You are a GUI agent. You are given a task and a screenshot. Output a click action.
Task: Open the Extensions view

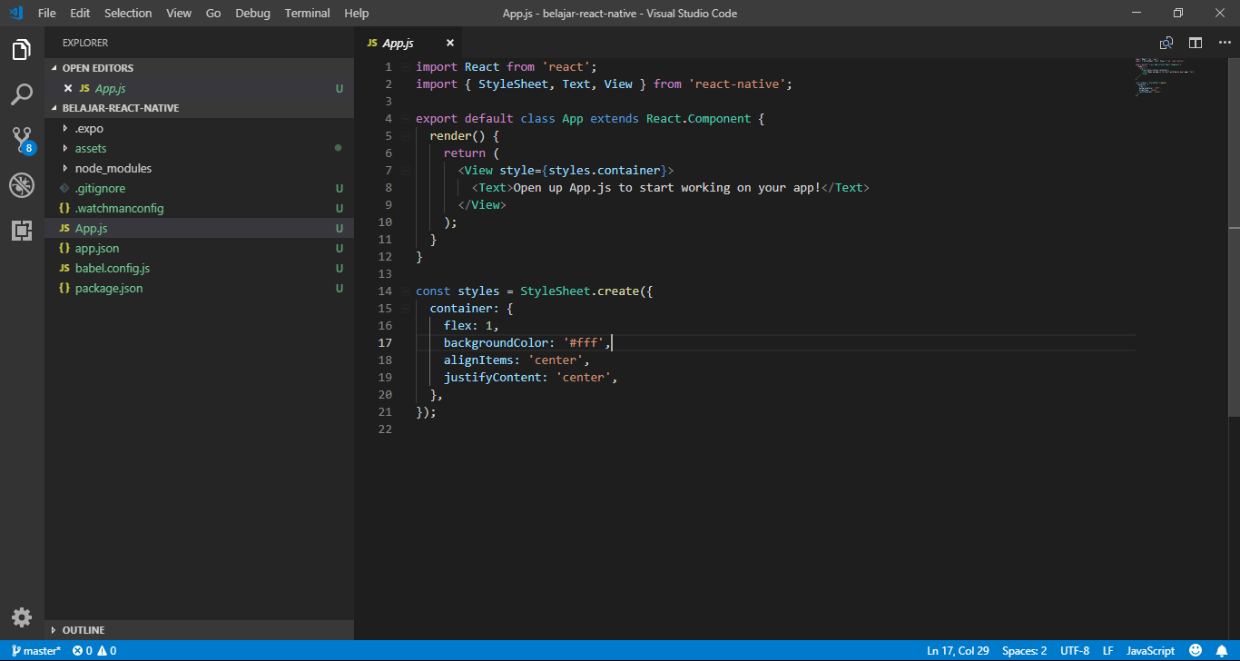[x=21, y=230]
